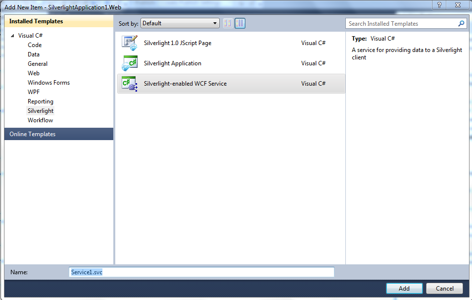Click inside the Name input field
Viewport: 472px width, 300px height.
click(x=198, y=272)
